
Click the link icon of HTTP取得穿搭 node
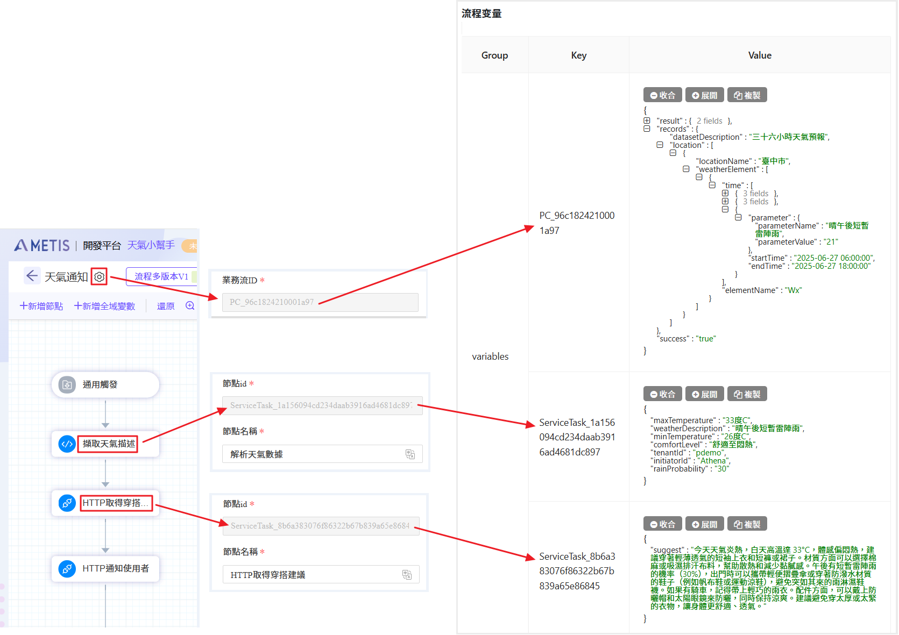point(67,503)
